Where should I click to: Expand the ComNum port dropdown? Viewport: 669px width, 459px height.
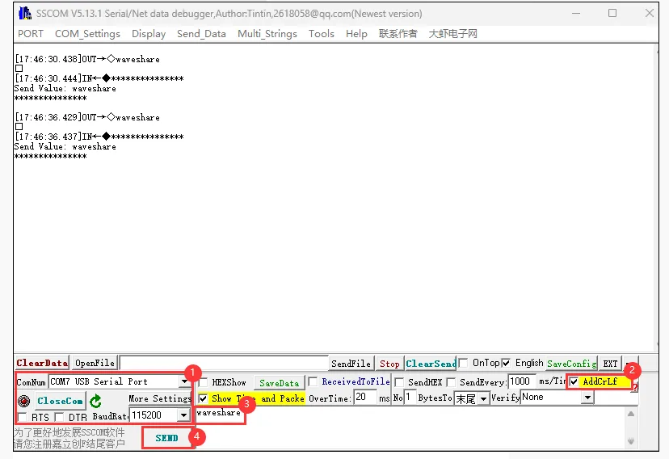click(x=184, y=381)
